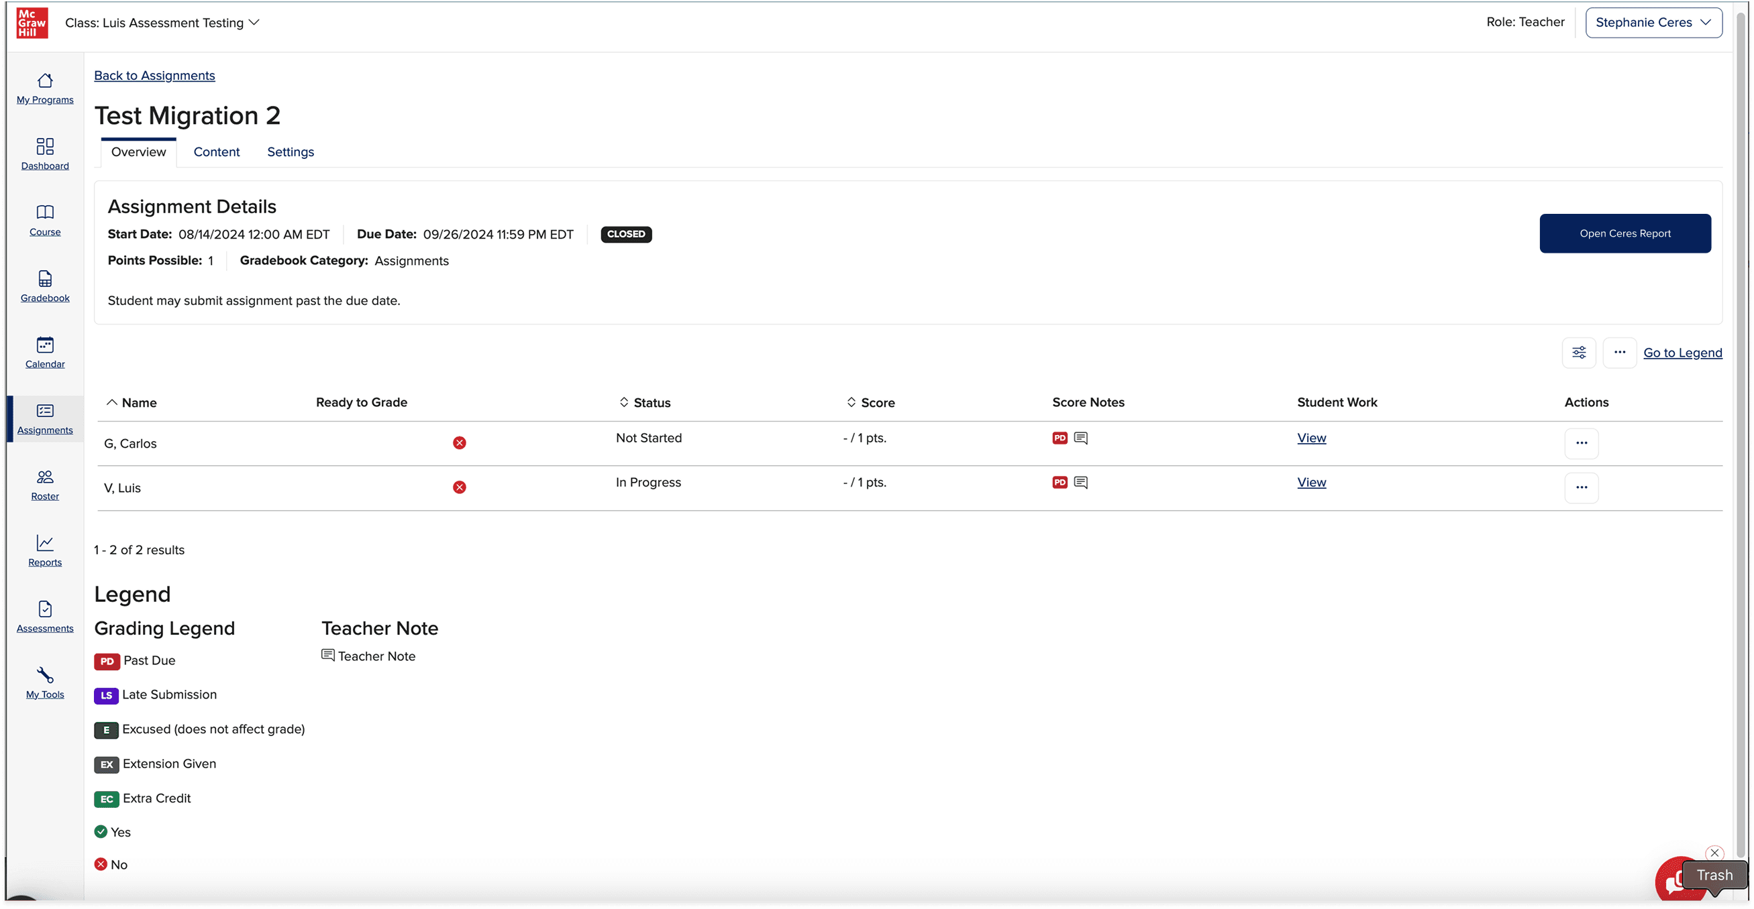Open My Tools wrench icon
The width and height of the screenshot is (1754, 909).
click(x=45, y=675)
